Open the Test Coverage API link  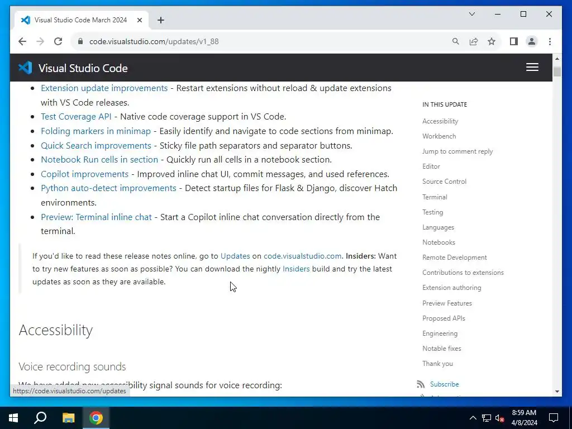pos(76,116)
